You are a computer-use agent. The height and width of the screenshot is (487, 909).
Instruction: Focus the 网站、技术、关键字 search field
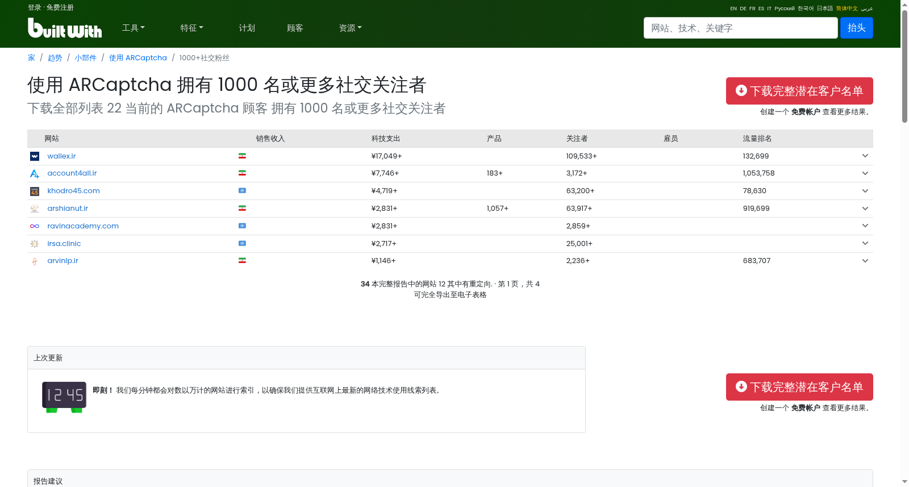point(740,28)
